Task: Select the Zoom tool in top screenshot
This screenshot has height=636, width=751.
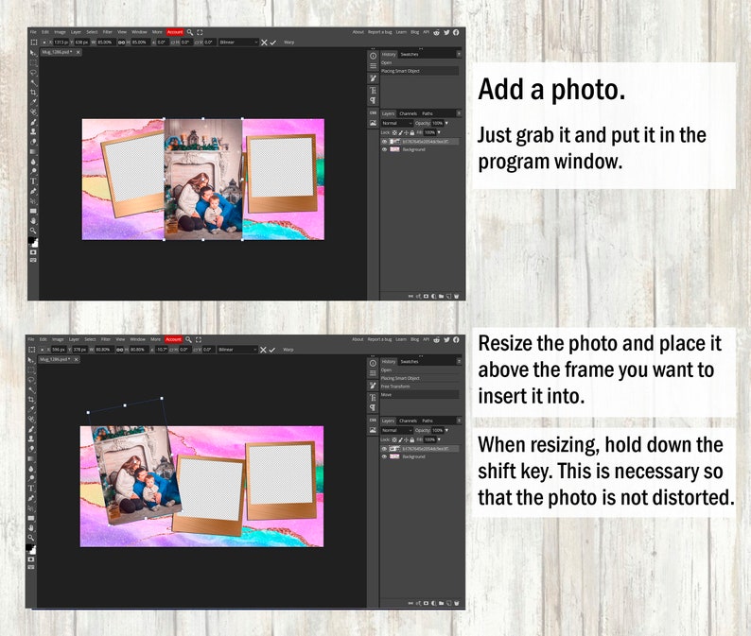Action: pyautogui.click(x=33, y=231)
